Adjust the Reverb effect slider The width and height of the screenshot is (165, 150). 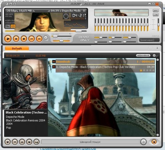point(130,42)
